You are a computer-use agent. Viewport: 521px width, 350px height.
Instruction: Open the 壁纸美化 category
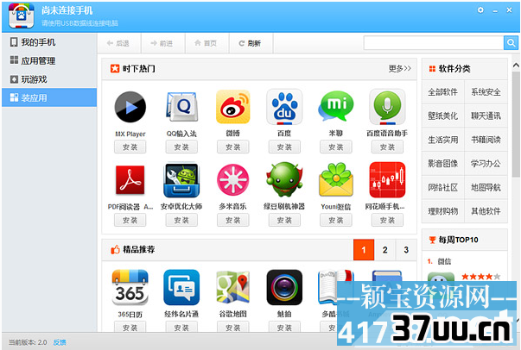pyautogui.click(x=443, y=116)
